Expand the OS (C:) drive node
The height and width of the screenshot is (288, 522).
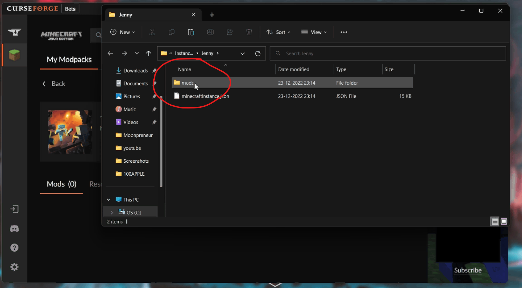(x=112, y=212)
